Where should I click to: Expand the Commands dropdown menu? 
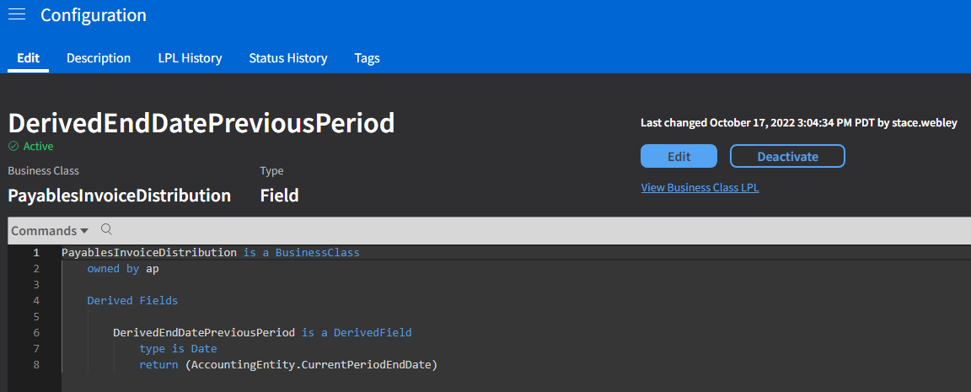(x=50, y=230)
